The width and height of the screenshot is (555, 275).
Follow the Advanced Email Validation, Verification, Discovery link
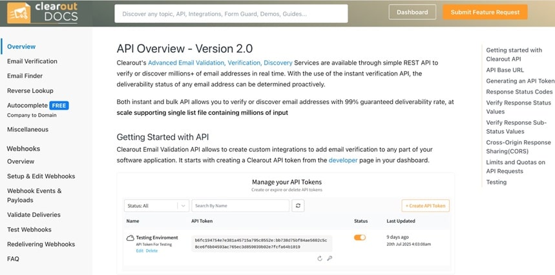[220, 63]
